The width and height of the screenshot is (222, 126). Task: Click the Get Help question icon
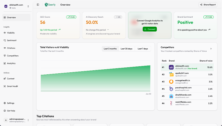5,111
